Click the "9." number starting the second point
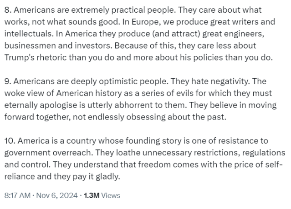This screenshot has width=291, height=209. 7,81
